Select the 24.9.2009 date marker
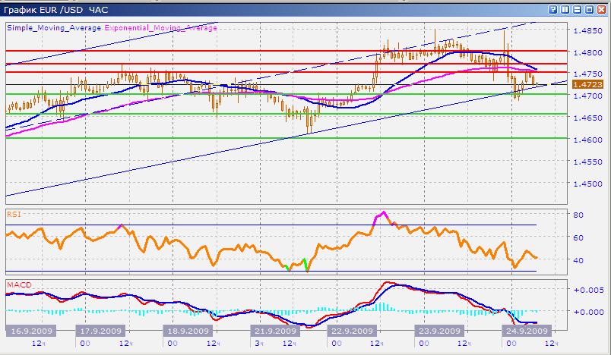The height and width of the screenshot is (355, 611). pyautogui.click(x=526, y=332)
